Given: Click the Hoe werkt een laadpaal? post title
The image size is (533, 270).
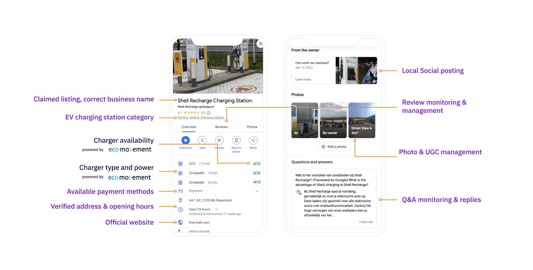Looking at the screenshot, I should (312, 63).
